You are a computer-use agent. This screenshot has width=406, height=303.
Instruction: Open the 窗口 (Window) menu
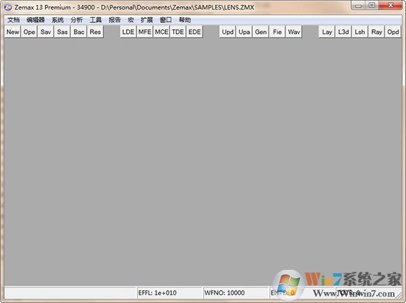[166, 20]
